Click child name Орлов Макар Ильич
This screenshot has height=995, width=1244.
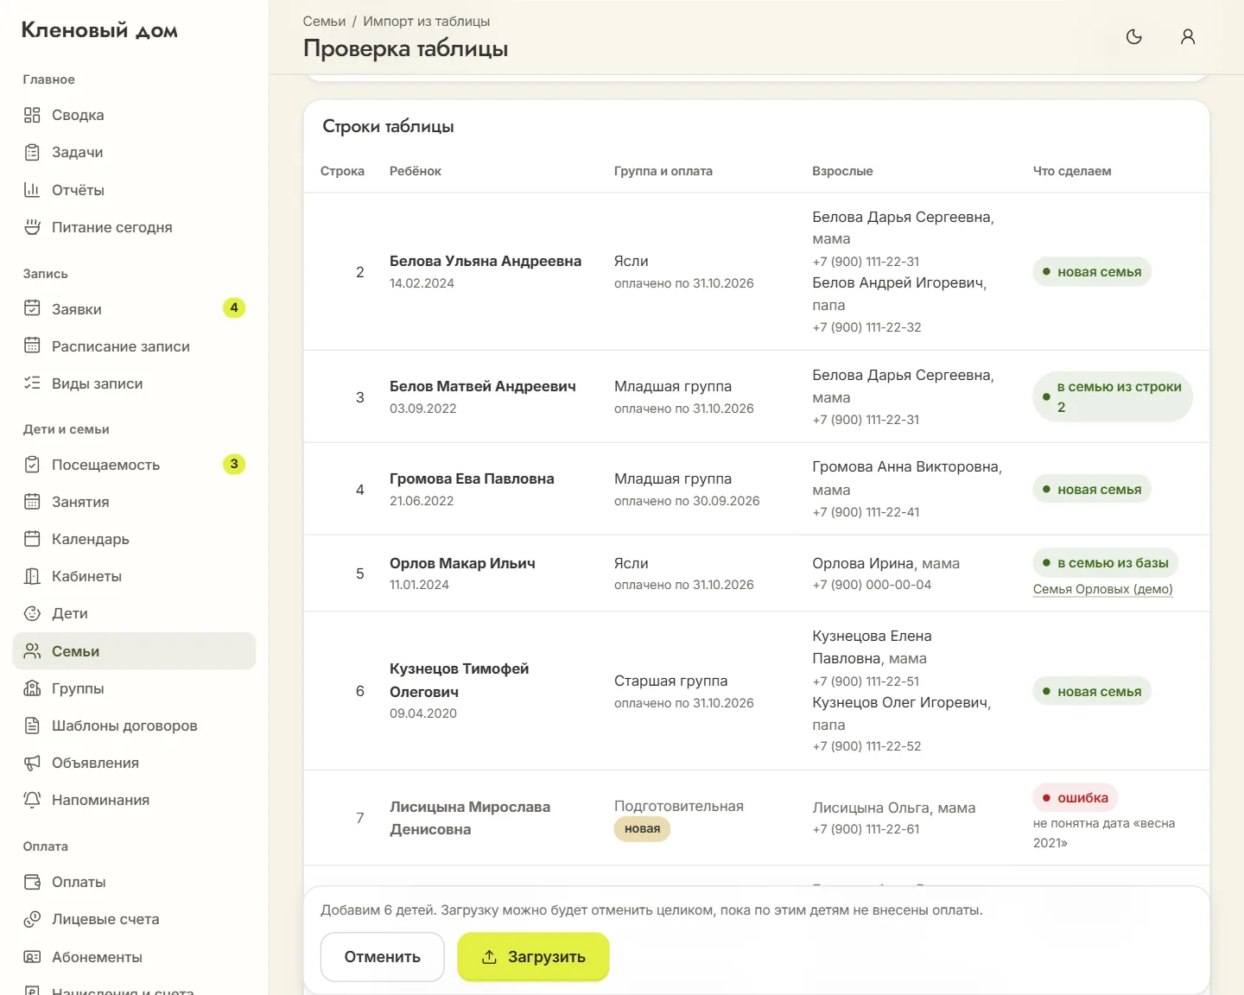pos(462,563)
